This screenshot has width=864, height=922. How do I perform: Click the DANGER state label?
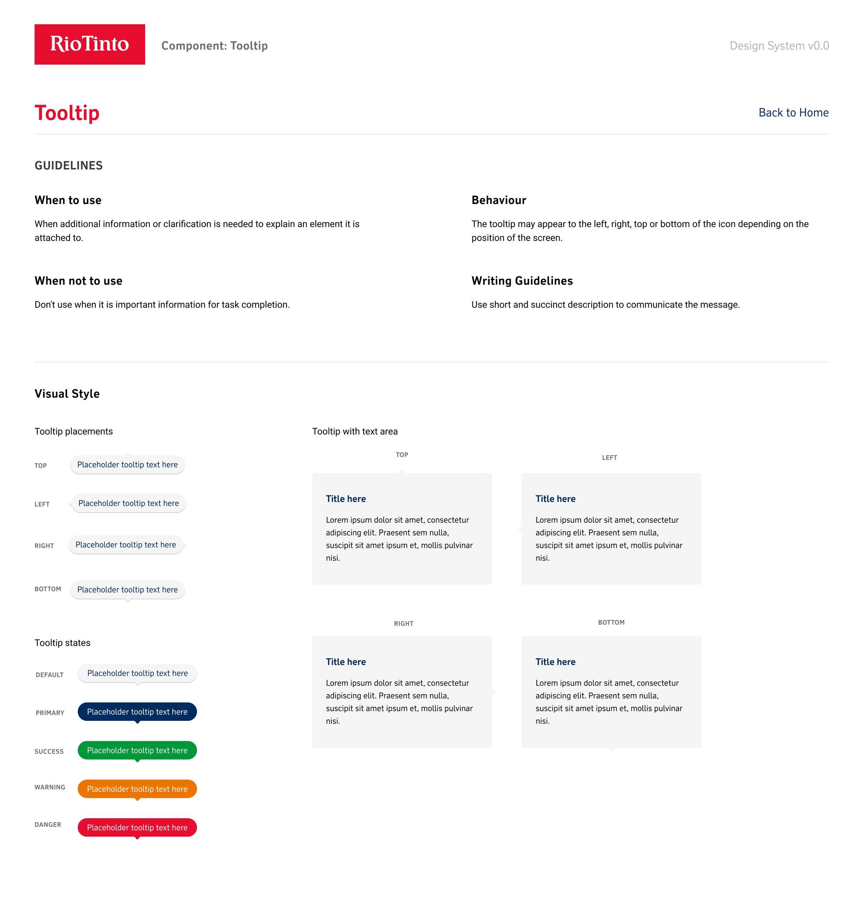(48, 825)
